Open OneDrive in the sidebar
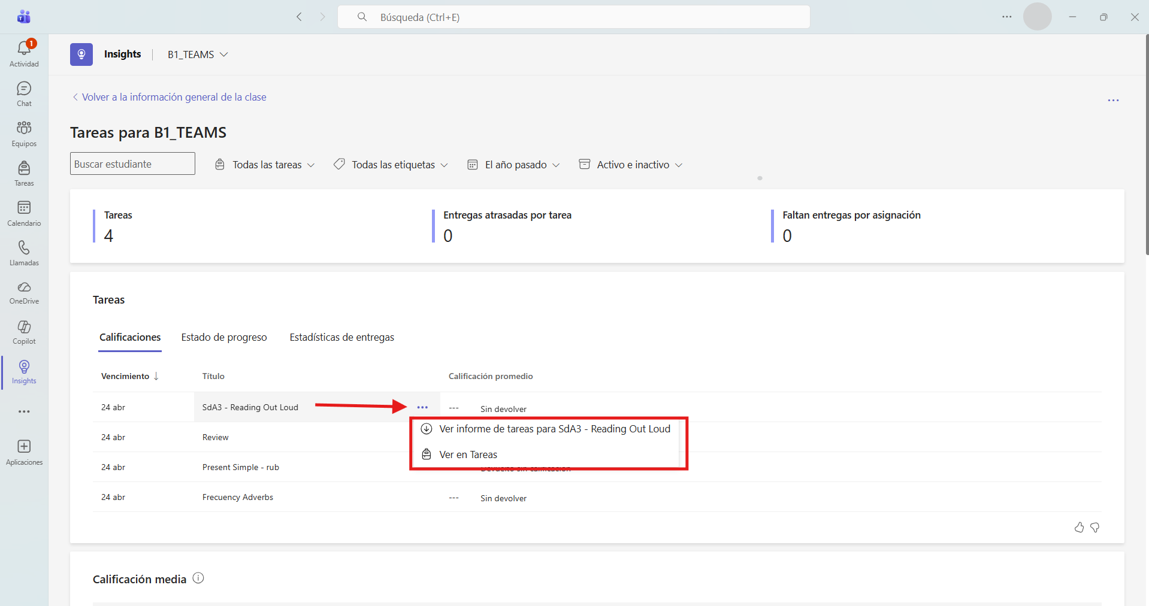Viewport: 1149px width, 606px height. click(24, 293)
